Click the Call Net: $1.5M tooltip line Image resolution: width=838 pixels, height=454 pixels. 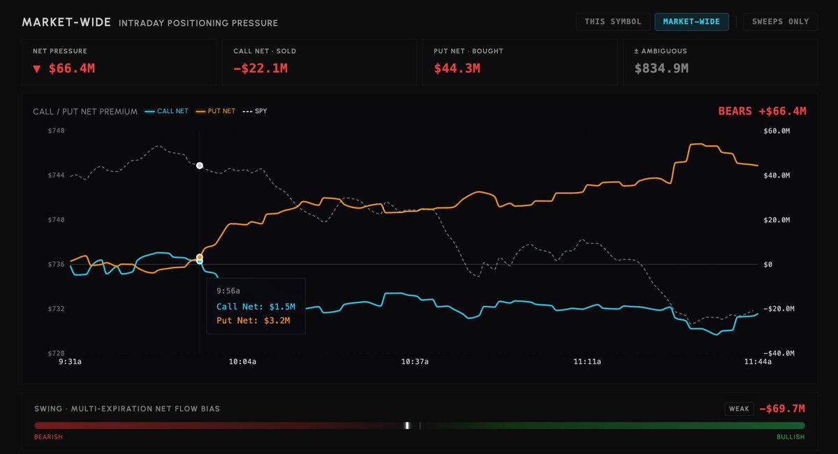(256, 307)
